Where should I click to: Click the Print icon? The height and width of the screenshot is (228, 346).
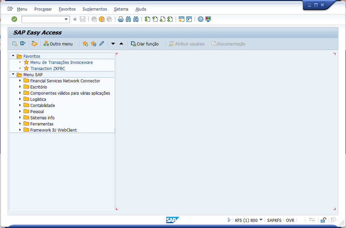(121, 19)
